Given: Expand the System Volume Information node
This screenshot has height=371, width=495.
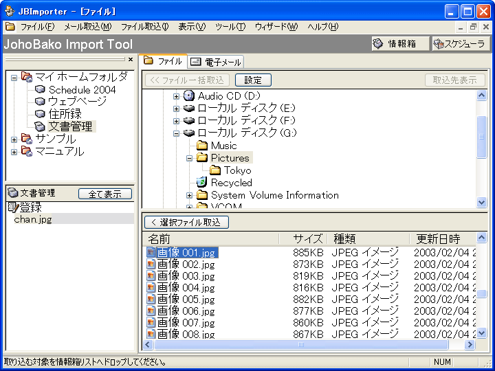Looking at the screenshot, I should click(190, 196).
